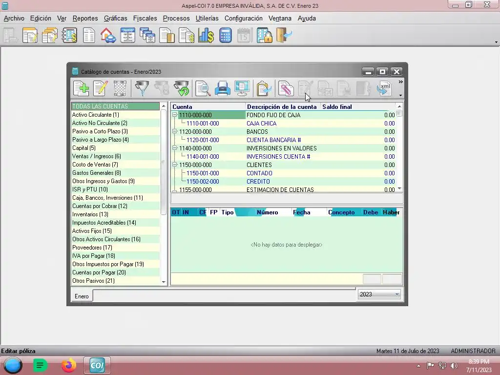Click the XML export icon
Viewport: 500px width, 375px height.
click(x=384, y=88)
